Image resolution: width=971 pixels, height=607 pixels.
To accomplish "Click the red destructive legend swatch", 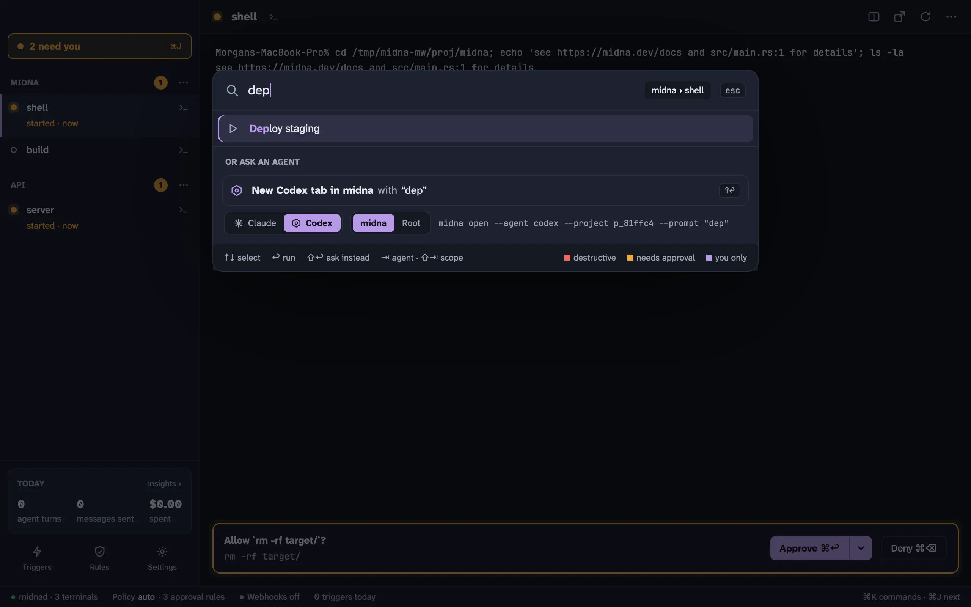I will pyautogui.click(x=567, y=258).
